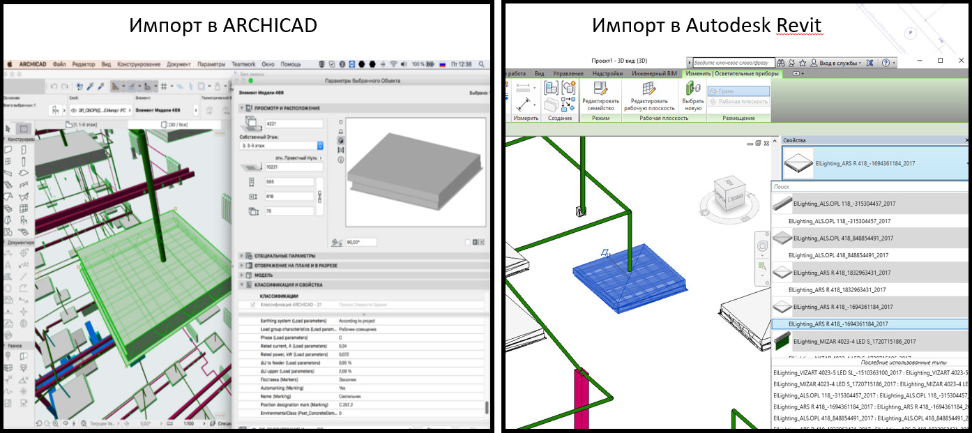Image resolution: width=972 pixels, height=433 pixels.
Task: Click the elevation field showing 4221
Action: [294, 123]
